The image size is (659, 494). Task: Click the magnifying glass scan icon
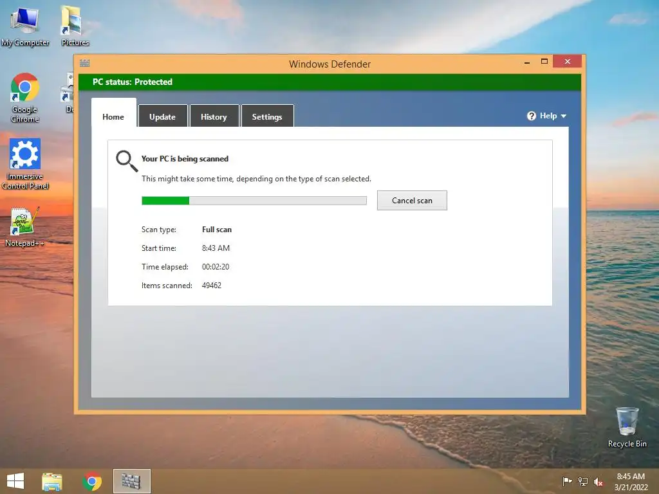click(127, 161)
